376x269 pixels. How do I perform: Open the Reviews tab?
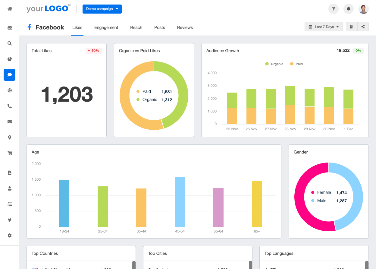[185, 27]
